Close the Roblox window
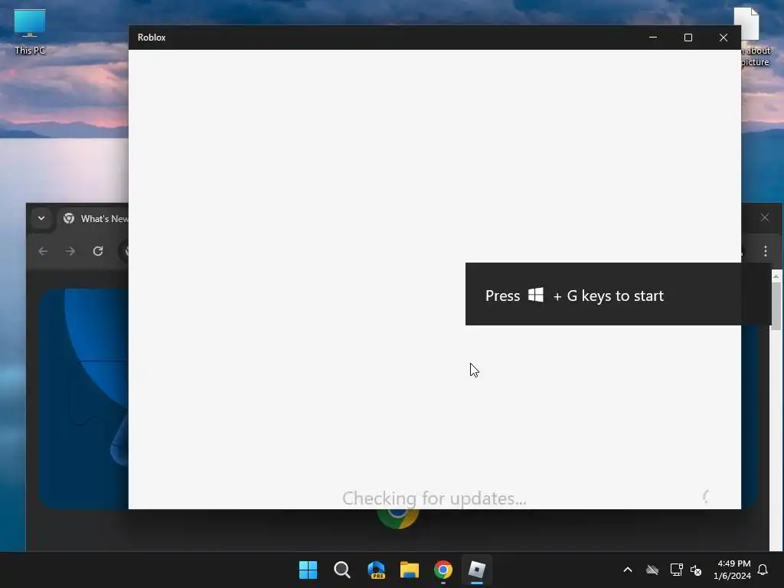This screenshot has height=588, width=784. tap(724, 38)
